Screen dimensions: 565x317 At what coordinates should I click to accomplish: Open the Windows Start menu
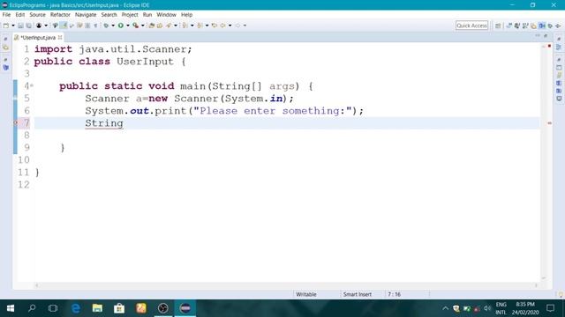(11, 308)
